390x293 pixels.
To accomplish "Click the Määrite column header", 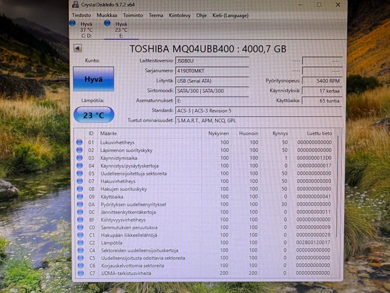I will 149,133.
